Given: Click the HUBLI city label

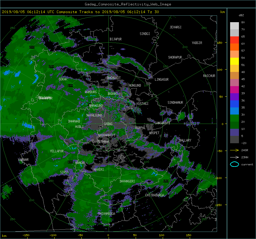Looking at the screenshot, I should point(79,127).
